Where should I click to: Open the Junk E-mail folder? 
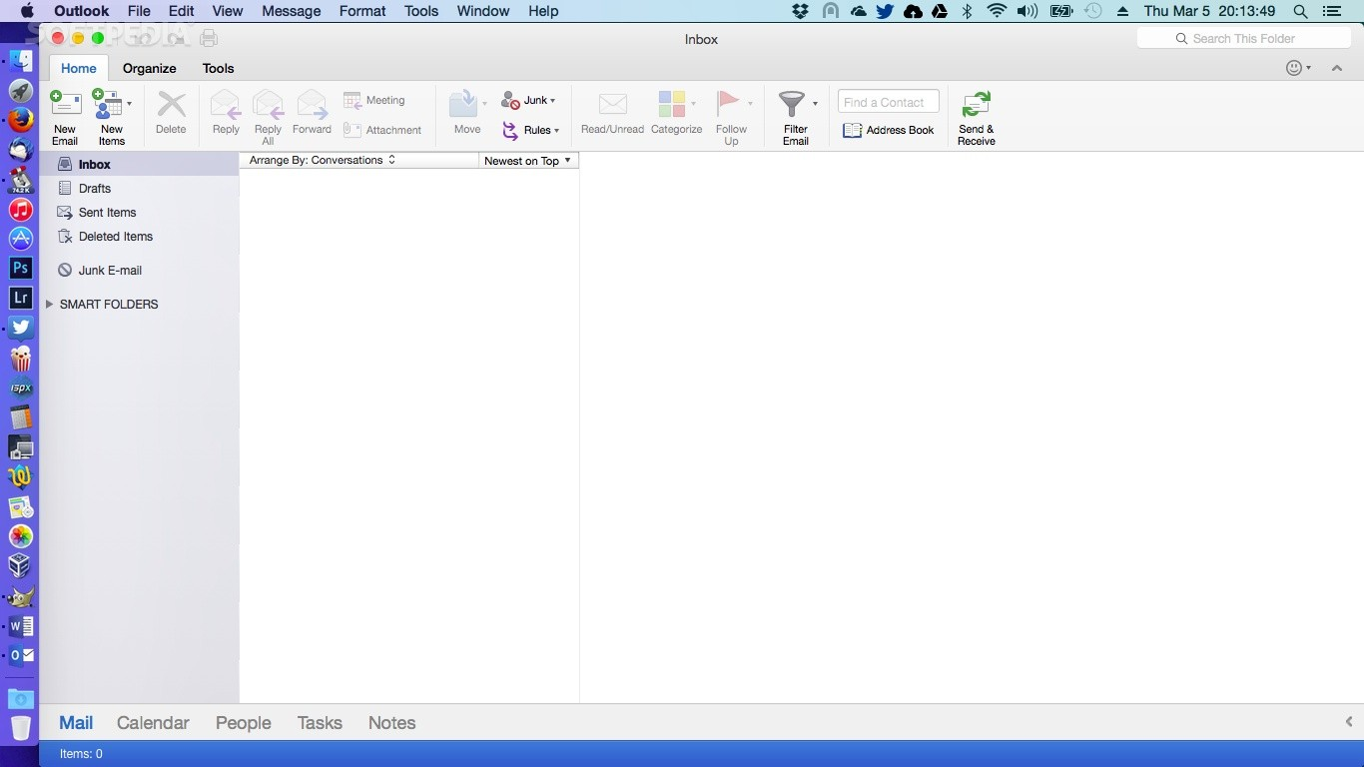point(139,270)
